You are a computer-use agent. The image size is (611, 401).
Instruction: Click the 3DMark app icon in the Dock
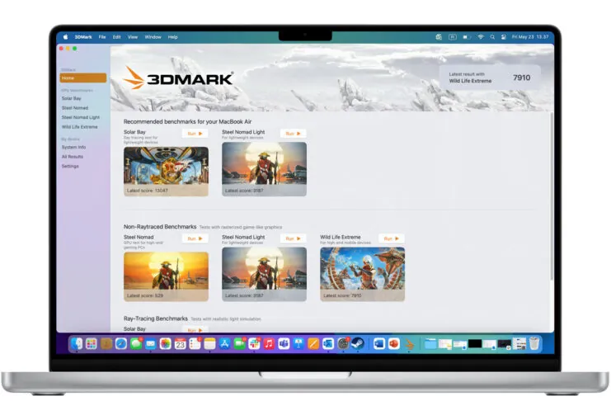click(409, 344)
